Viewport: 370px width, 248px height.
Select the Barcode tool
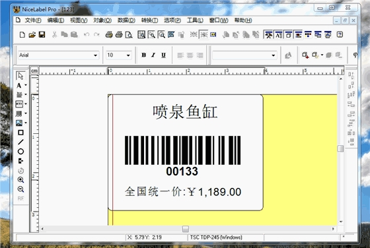click(x=19, y=113)
